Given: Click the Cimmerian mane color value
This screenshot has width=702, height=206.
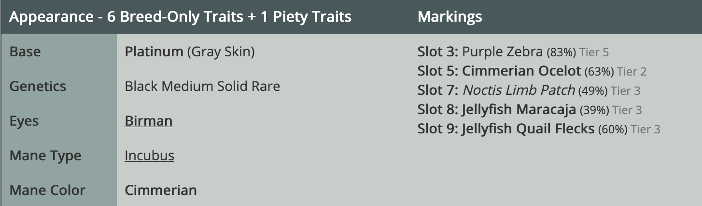Looking at the screenshot, I should click(160, 190).
